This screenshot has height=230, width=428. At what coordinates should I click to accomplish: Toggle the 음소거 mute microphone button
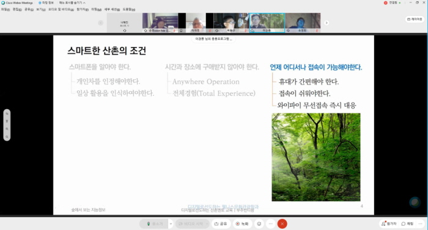[x=154, y=224]
